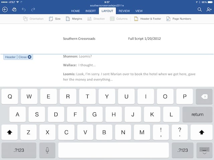
Task: Tap the K key
Action: tap(152, 114)
